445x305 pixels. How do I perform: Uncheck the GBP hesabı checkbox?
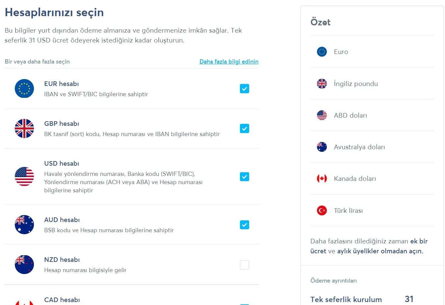244,128
